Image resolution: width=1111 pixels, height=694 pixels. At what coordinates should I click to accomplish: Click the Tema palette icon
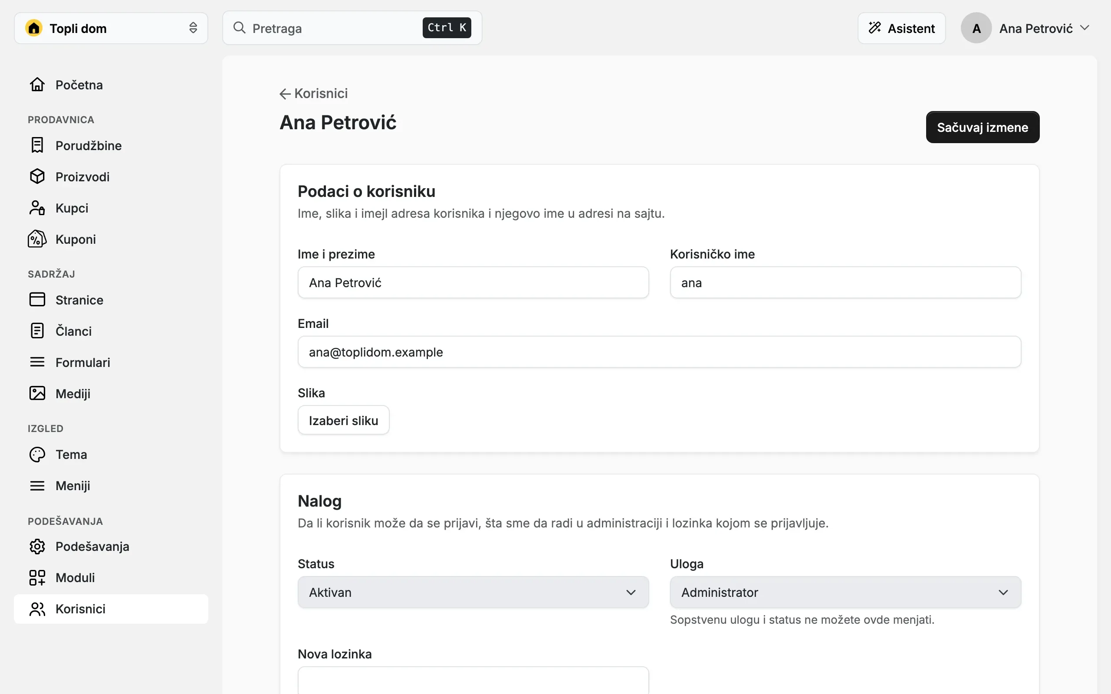[x=37, y=454]
